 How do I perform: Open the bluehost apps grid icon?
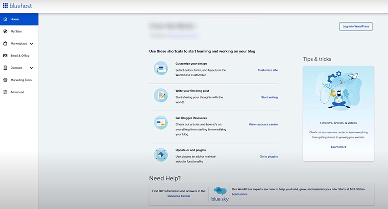(5, 6)
